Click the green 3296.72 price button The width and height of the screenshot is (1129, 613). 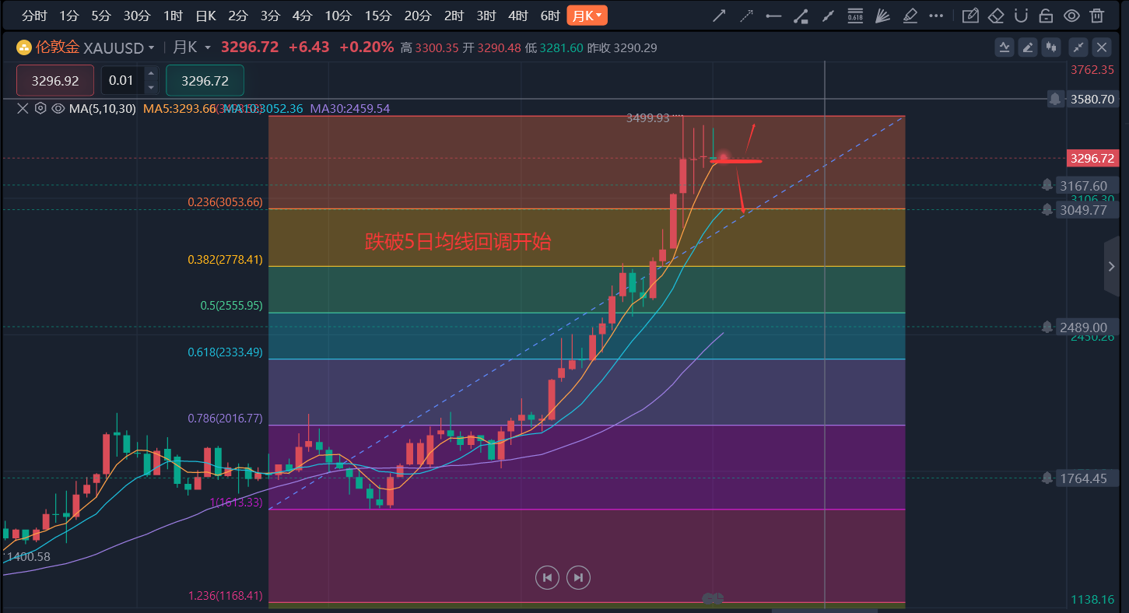pyautogui.click(x=205, y=80)
